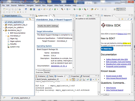Screen dimensions: 135x101
Task: Click the console Next Error down arrow icon
Action: (67, 79)
